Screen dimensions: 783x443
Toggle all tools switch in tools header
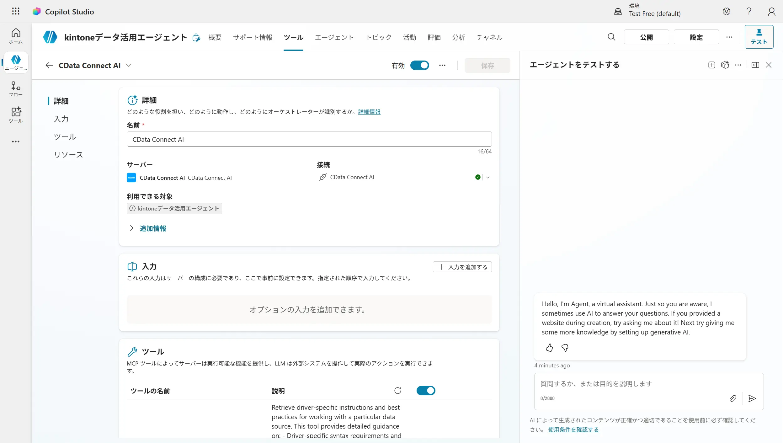426,391
